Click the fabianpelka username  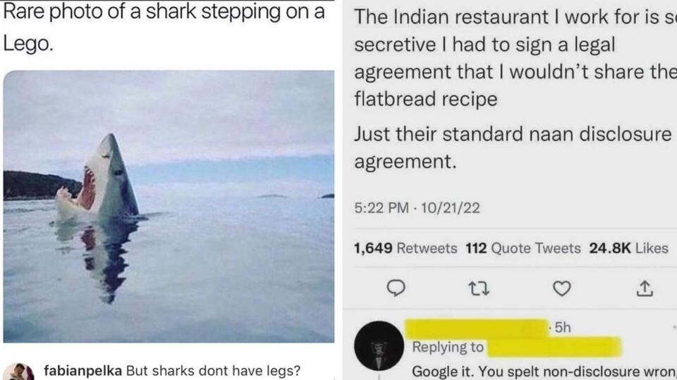click(83, 371)
